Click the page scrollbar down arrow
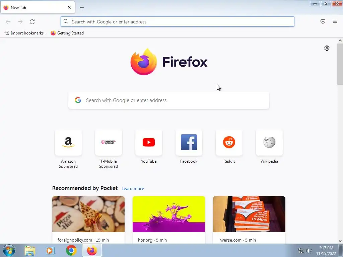The height and width of the screenshot is (257, 343). (x=340, y=241)
